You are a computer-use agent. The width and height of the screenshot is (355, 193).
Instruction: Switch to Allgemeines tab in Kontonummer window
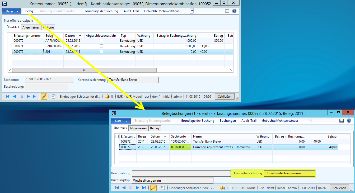(31, 27)
